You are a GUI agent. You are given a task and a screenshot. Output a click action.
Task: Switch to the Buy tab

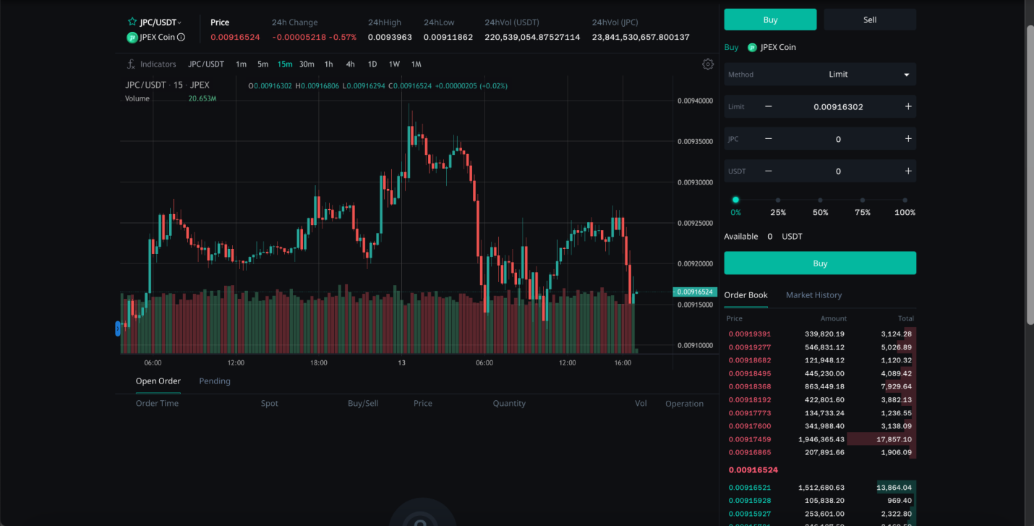point(770,20)
